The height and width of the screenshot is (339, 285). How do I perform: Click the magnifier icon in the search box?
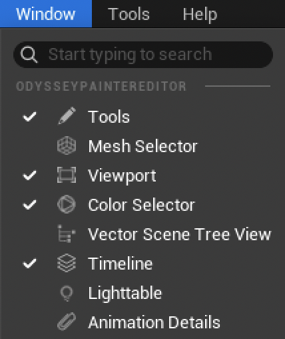click(x=29, y=55)
